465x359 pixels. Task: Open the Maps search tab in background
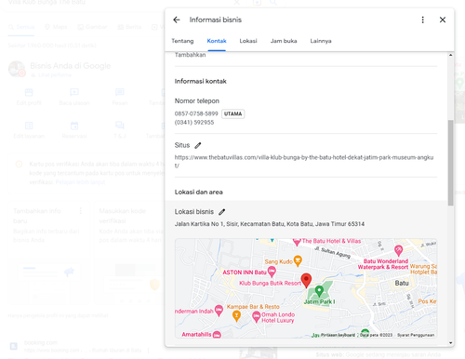click(x=56, y=27)
